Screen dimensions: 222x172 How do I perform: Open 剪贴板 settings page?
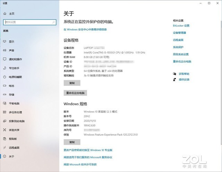pyautogui.click(x=13, y=139)
